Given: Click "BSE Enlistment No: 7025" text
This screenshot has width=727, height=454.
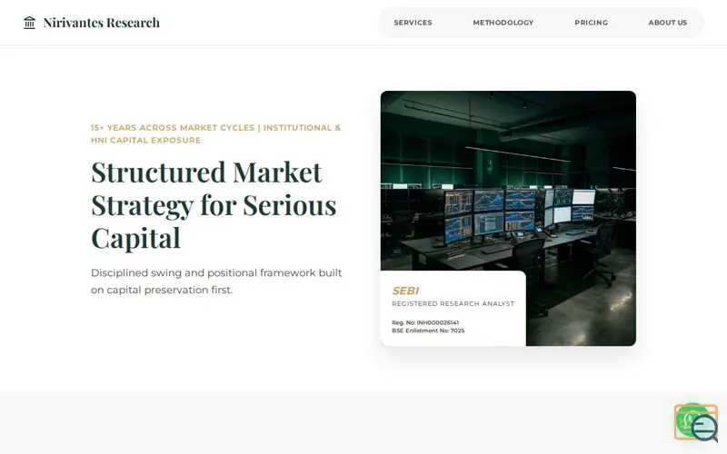Looking at the screenshot, I should point(428,331).
